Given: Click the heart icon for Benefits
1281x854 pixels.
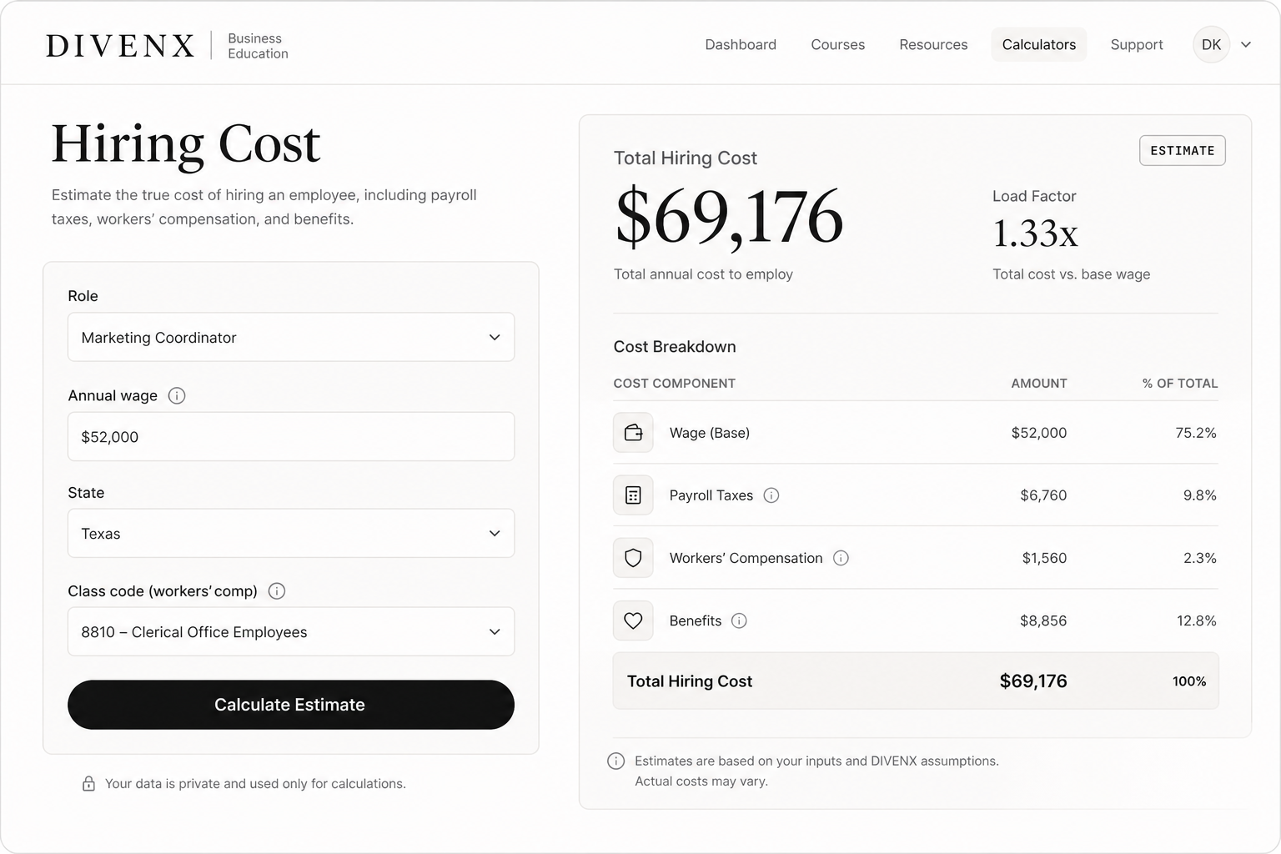Looking at the screenshot, I should click(x=633, y=620).
